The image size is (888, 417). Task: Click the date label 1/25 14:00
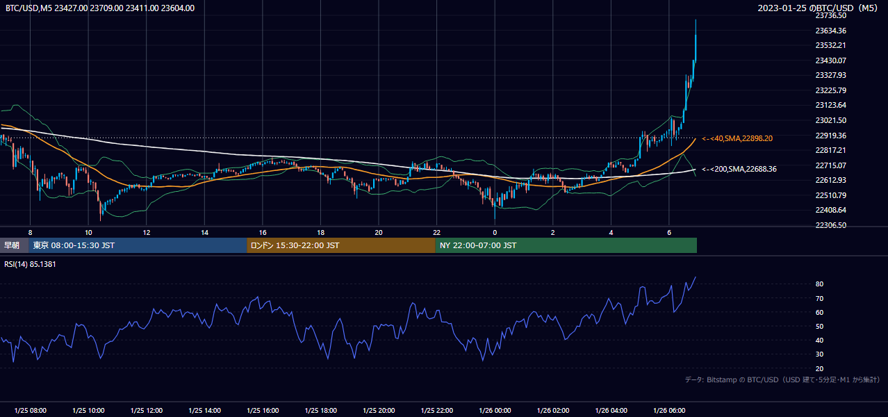[204, 411]
